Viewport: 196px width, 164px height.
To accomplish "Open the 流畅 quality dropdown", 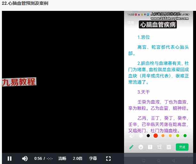I will (62, 158).
